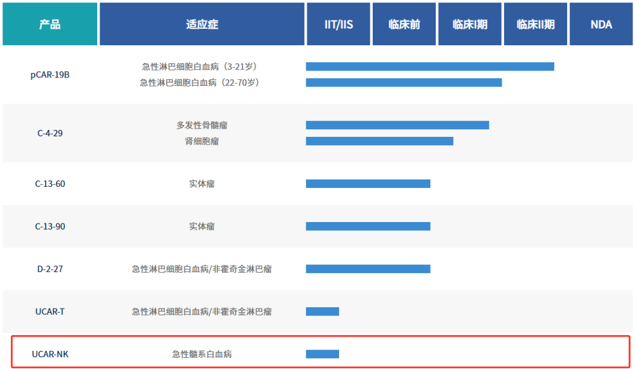Select the 肾细胞瘤 indication text
Viewport: 636px width, 369px height.
pyautogui.click(x=202, y=141)
